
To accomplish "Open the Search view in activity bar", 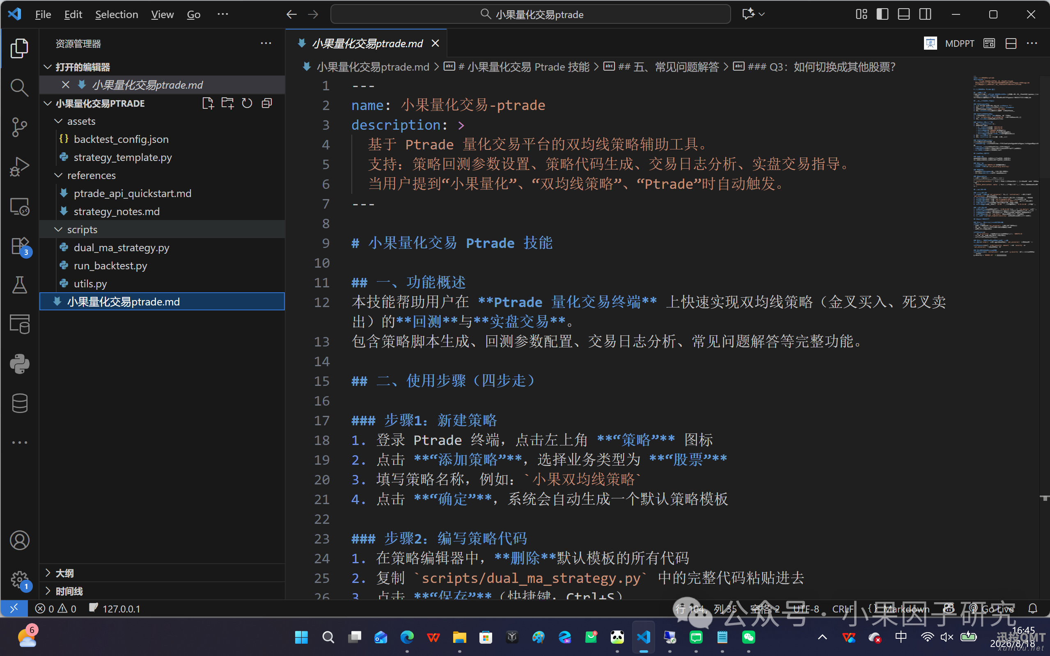I will 20,87.
